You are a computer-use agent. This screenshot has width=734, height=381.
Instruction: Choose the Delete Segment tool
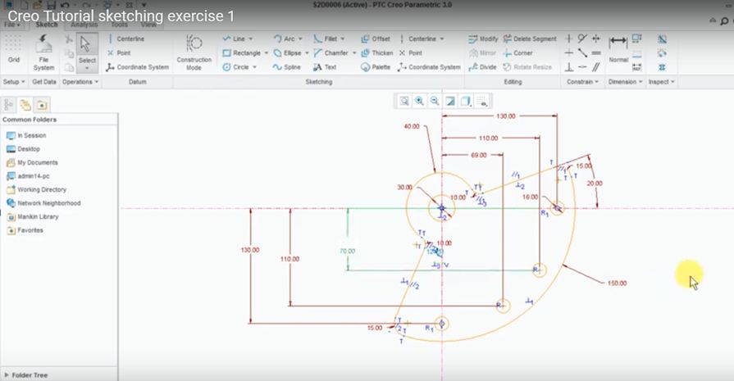tap(530, 39)
